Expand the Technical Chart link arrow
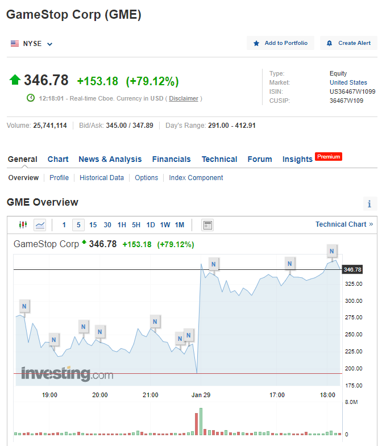 (371, 224)
